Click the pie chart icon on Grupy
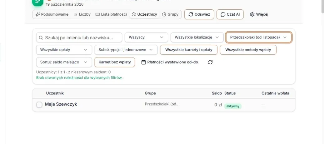Image resolution: width=324 pixels, height=144 pixels. 164,14
